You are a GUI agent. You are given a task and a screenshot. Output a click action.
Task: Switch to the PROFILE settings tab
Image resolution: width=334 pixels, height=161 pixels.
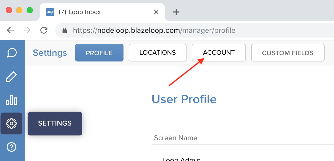coord(99,53)
